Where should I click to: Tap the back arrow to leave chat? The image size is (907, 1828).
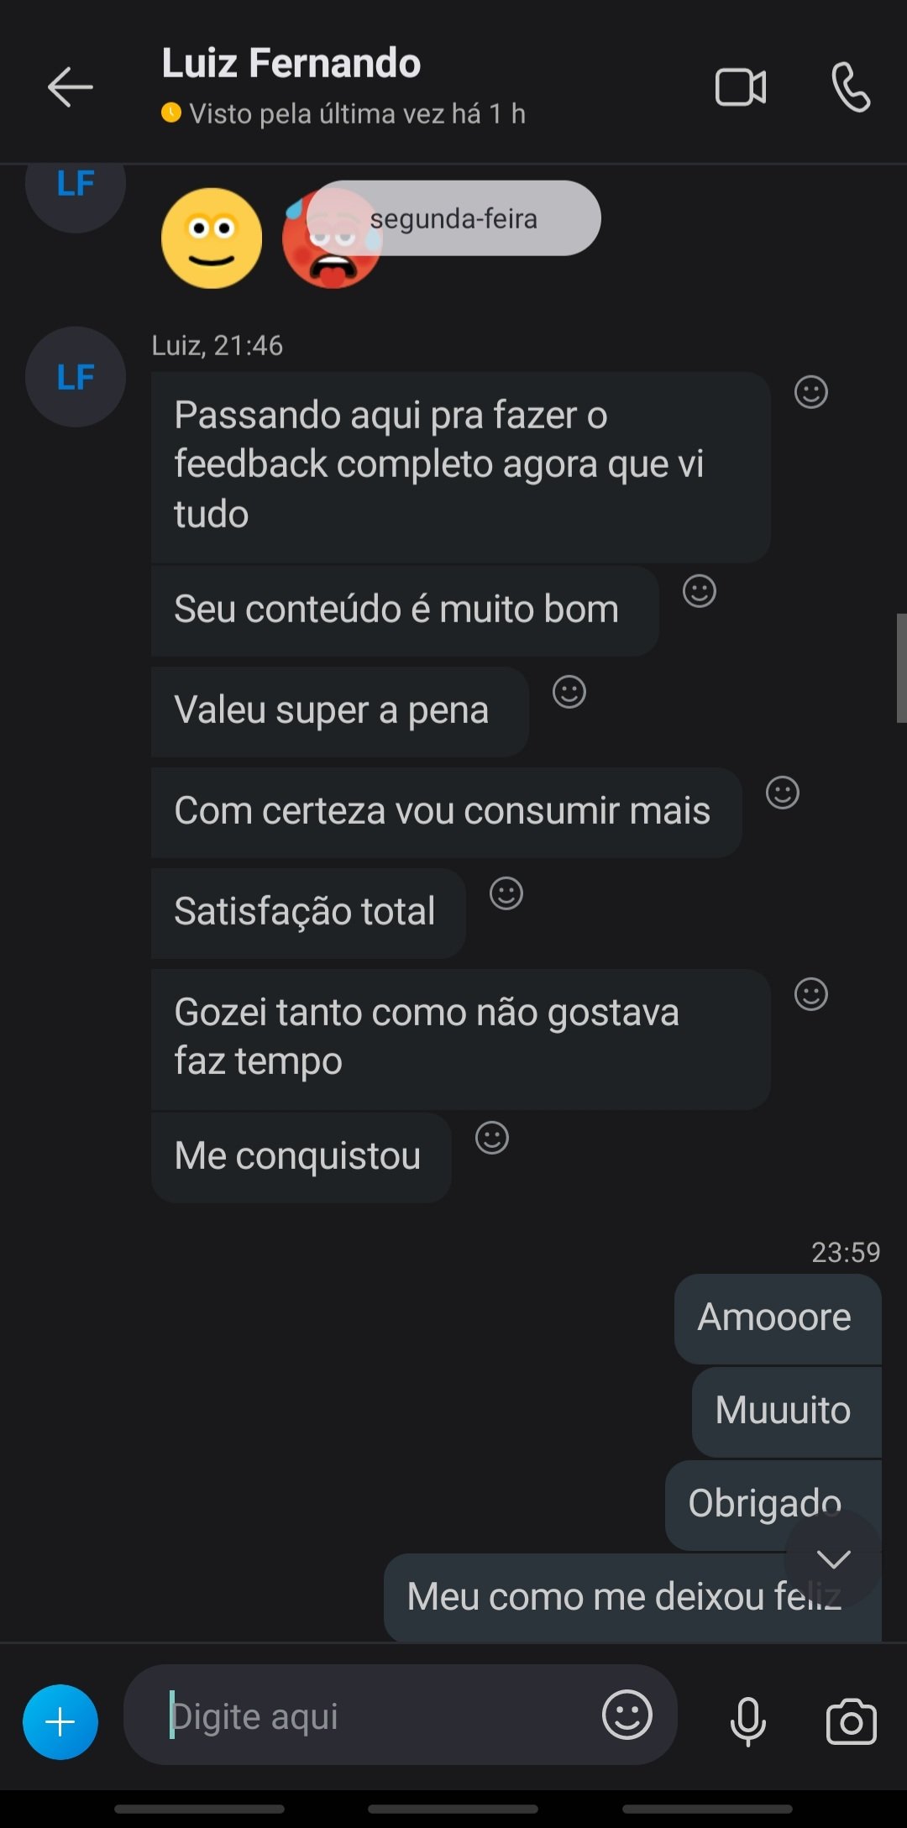(x=70, y=87)
